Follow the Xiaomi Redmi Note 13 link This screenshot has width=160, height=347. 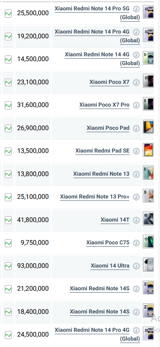pyautogui.click(x=101, y=174)
